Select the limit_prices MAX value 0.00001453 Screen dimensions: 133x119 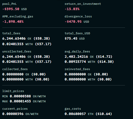(x=20, y=101)
